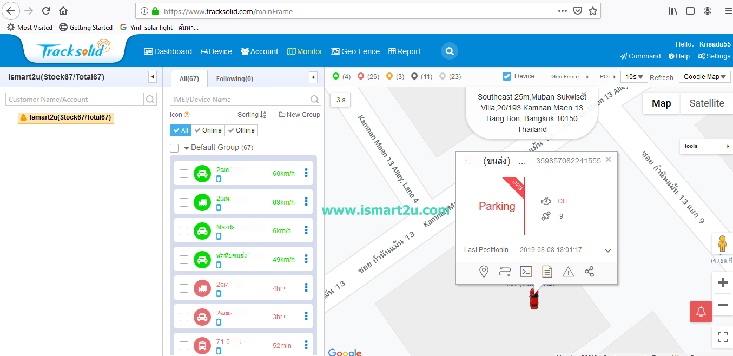Filter device list by Online

click(208, 130)
